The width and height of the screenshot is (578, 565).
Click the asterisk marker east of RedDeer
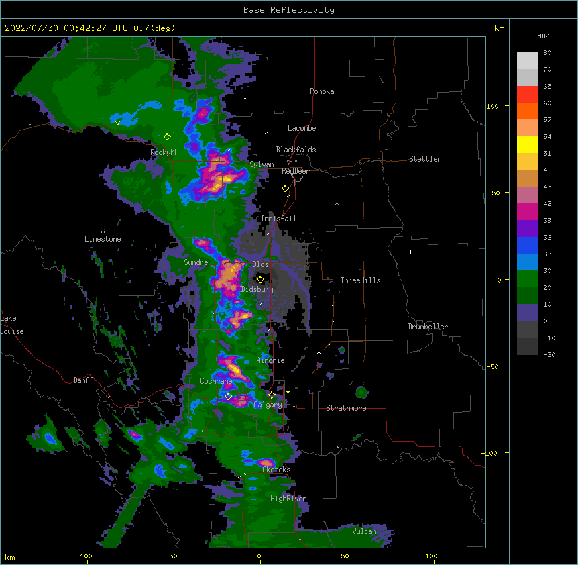click(x=337, y=203)
